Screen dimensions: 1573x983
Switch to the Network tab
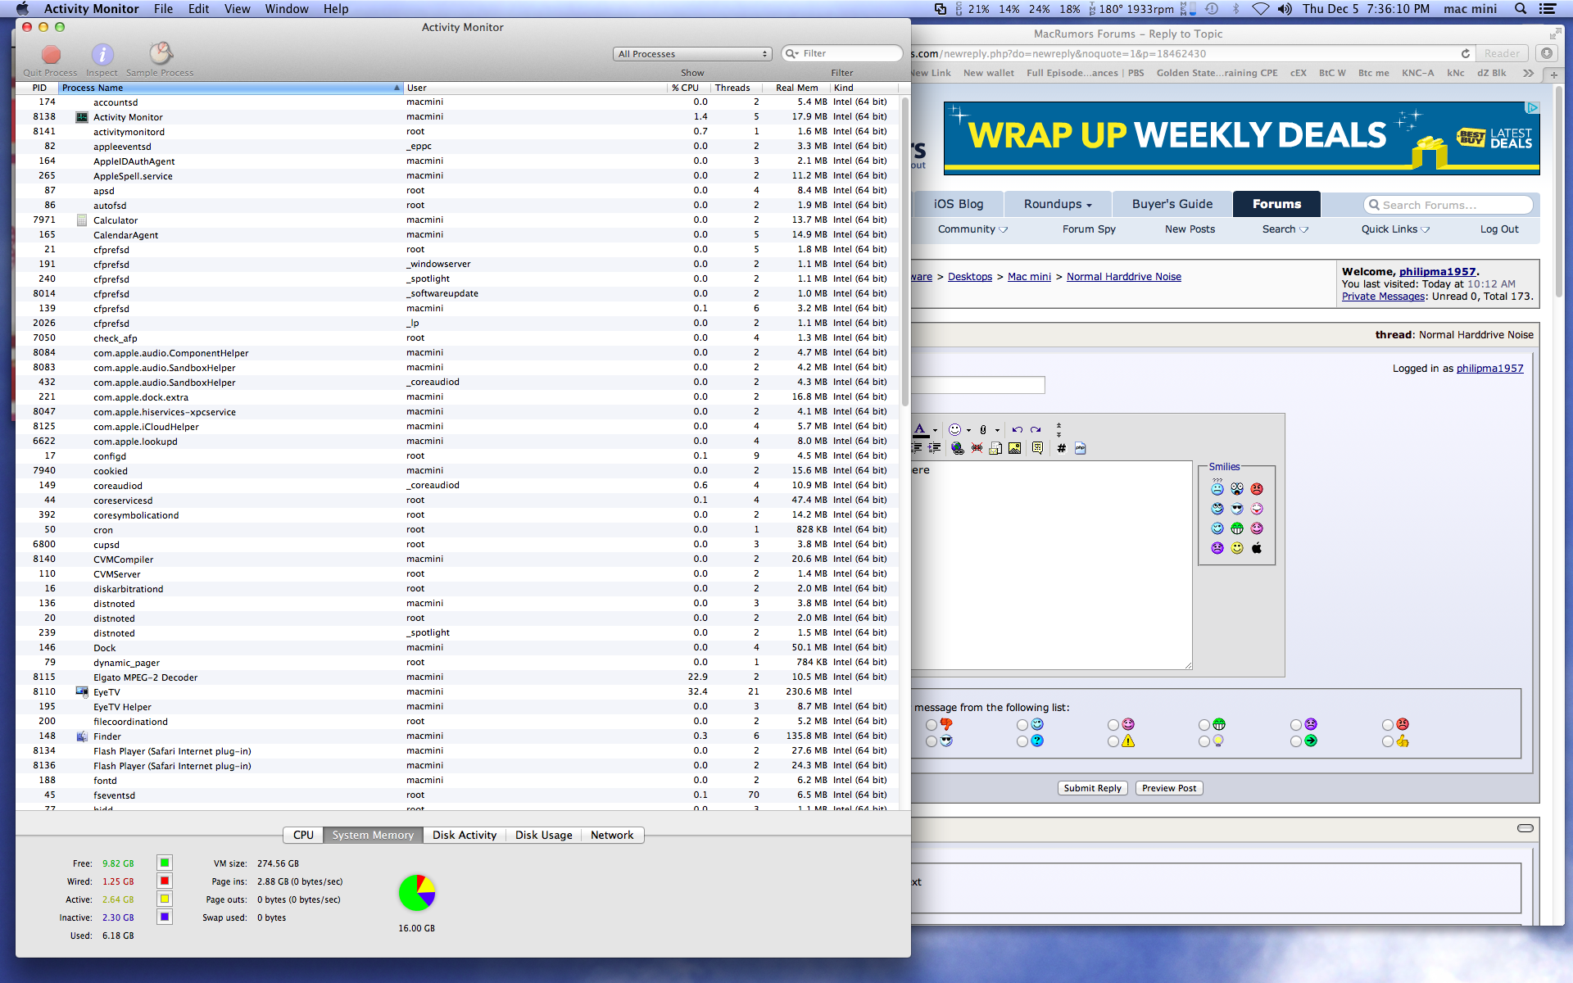612,835
